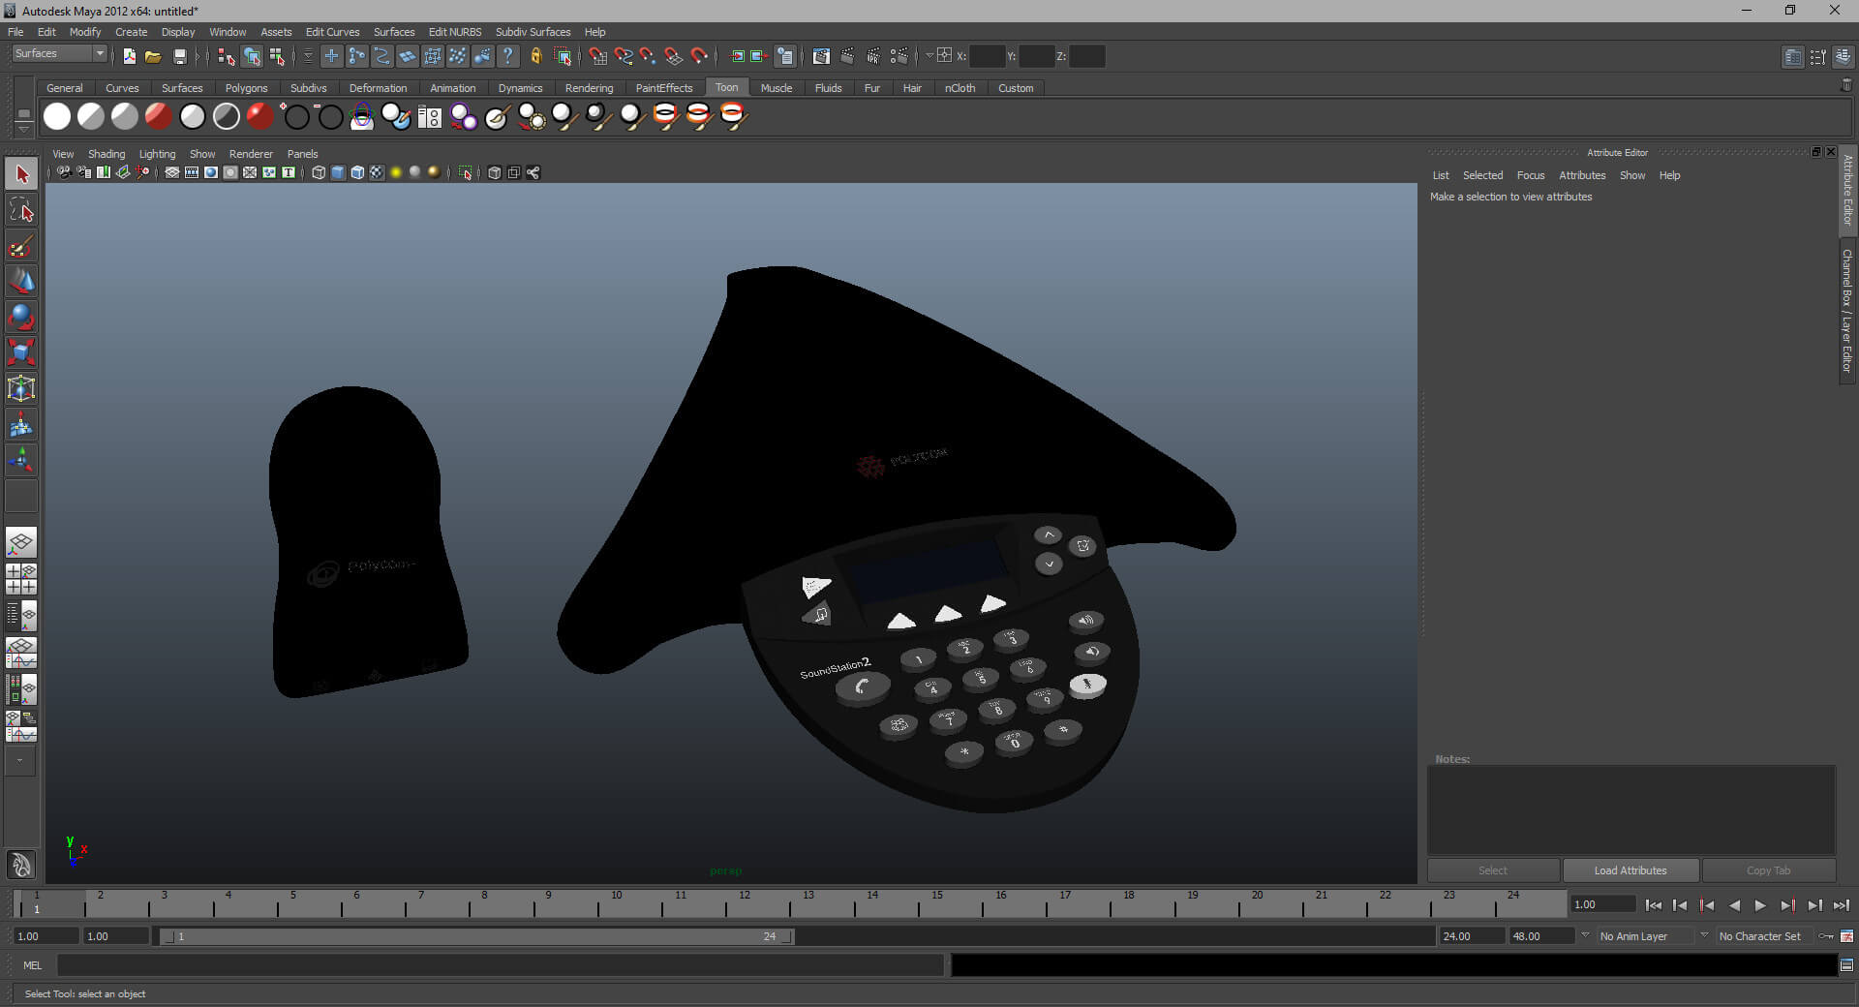Activate the Rotate tool
1859x1007 pixels.
21,317
